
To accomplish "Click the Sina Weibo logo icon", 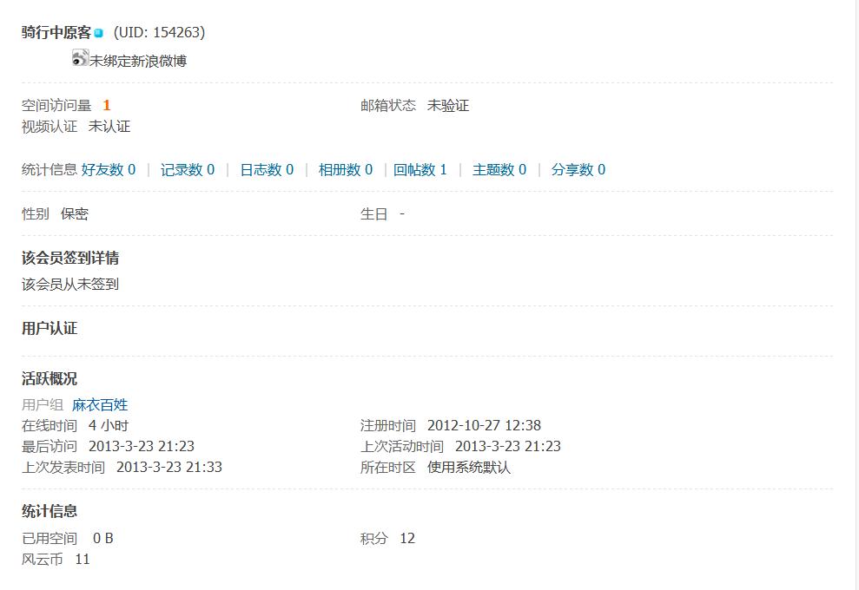I will (x=80, y=58).
